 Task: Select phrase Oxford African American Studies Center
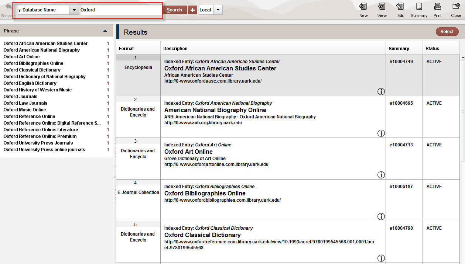(x=45, y=44)
